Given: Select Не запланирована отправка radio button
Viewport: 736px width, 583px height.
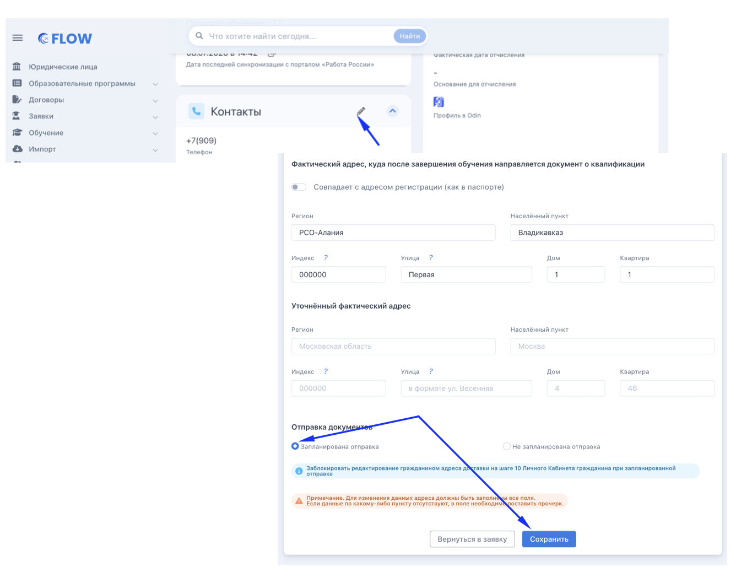Looking at the screenshot, I should pyautogui.click(x=506, y=446).
